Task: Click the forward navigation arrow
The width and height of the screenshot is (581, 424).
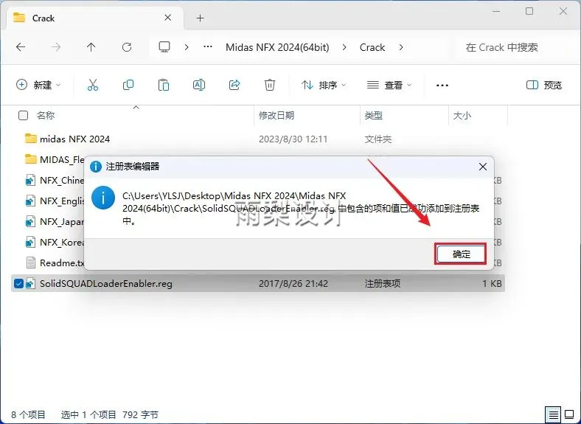Action: coord(56,47)
